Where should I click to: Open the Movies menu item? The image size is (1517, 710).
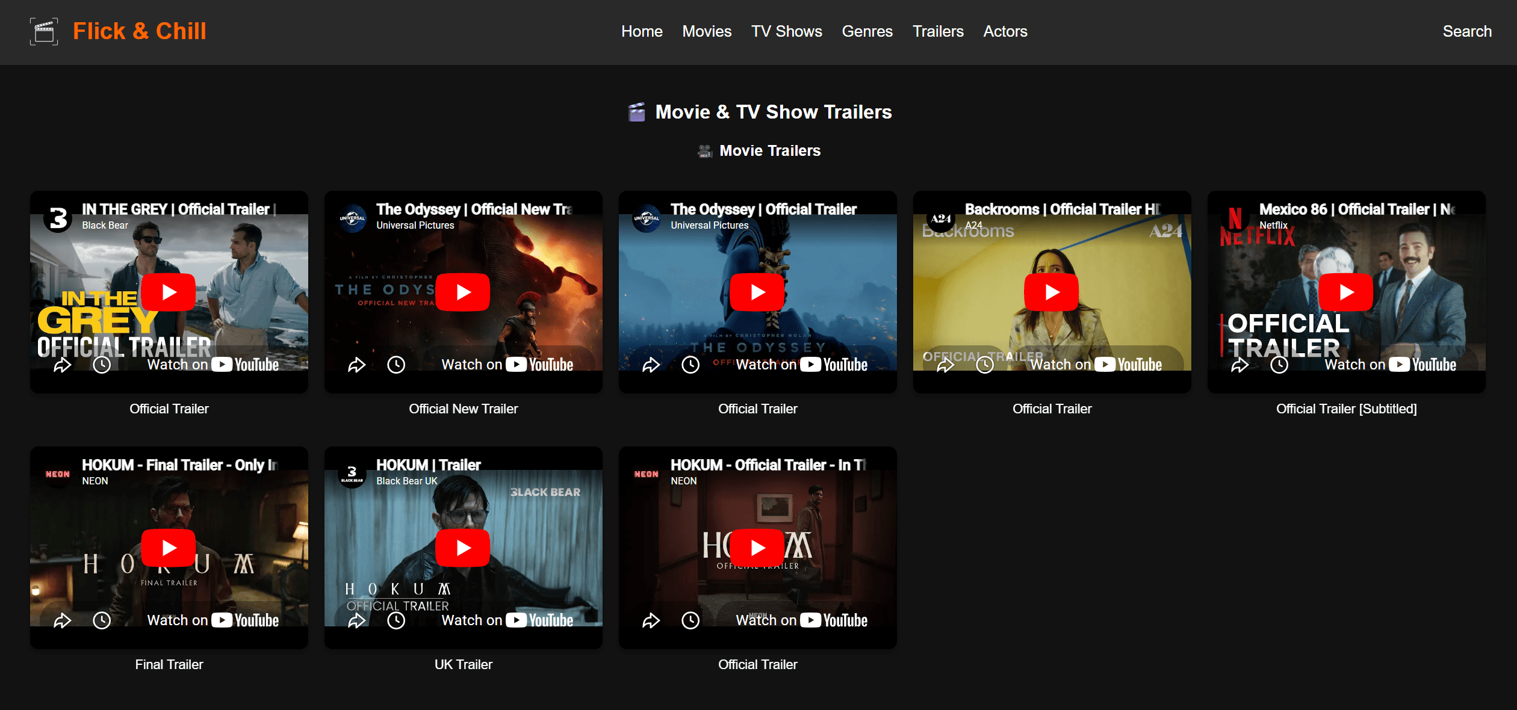(707, 31)
